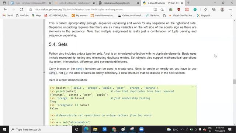Select the 5. Data Structures Python tab

(x=163, y=3)
